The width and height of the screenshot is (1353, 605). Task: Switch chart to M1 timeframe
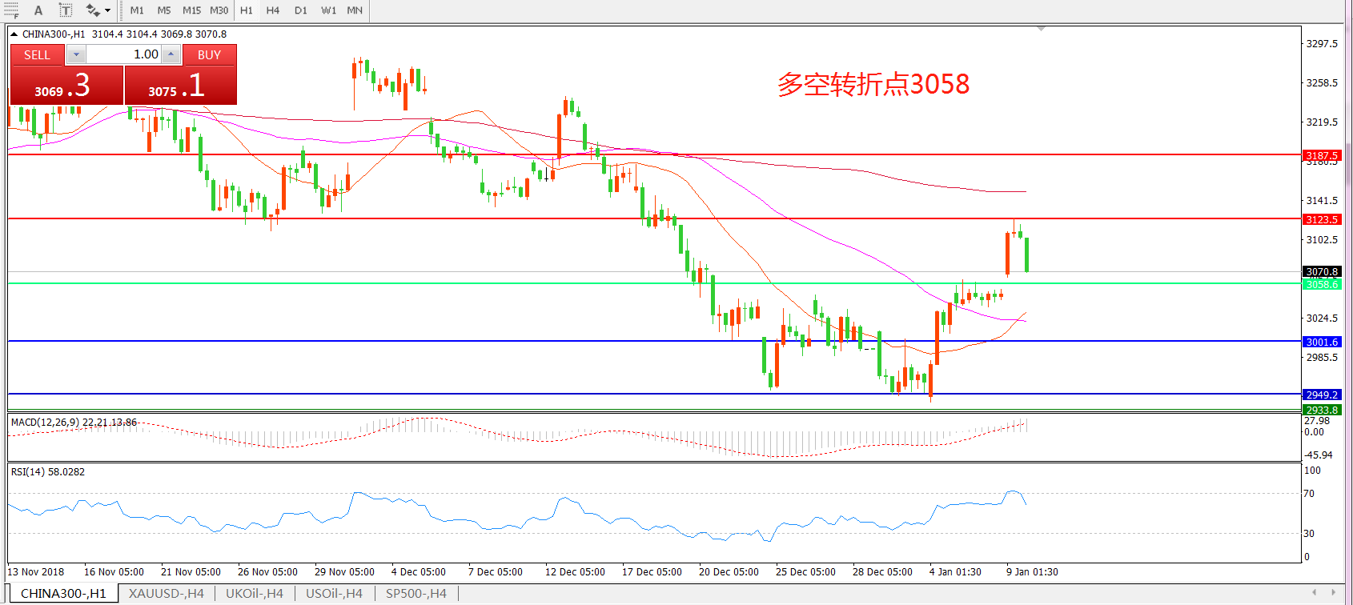(x=137, y=10)
